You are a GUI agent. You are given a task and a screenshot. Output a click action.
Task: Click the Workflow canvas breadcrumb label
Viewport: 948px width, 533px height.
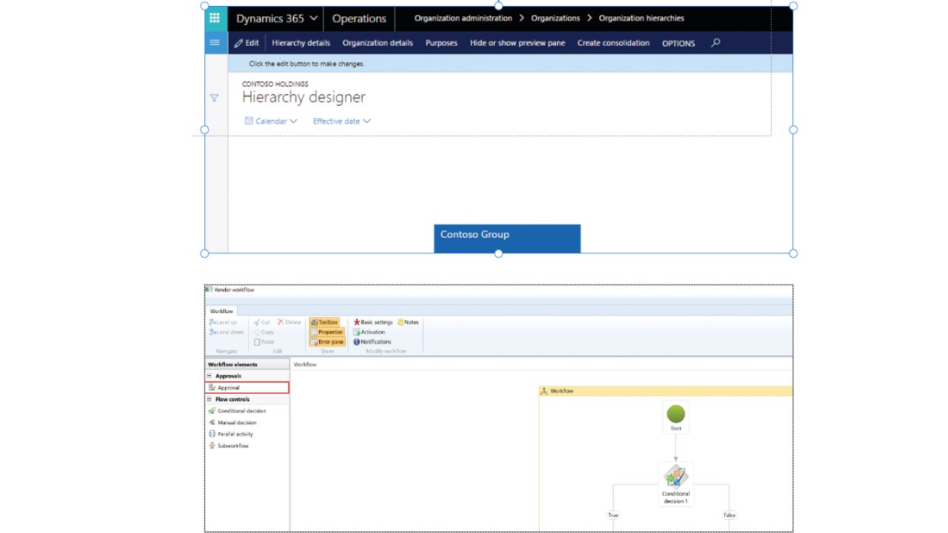tap(305, 364)
